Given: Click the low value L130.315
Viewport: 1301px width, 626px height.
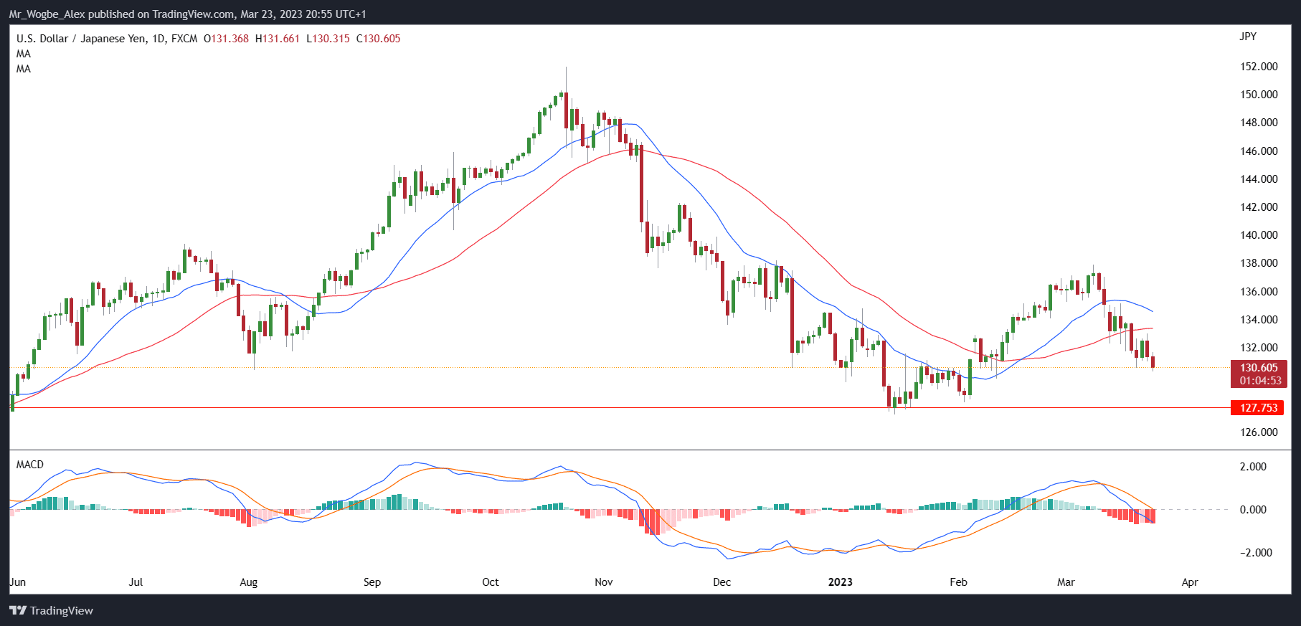Looking at the screenshot, I should click(328, 39).
